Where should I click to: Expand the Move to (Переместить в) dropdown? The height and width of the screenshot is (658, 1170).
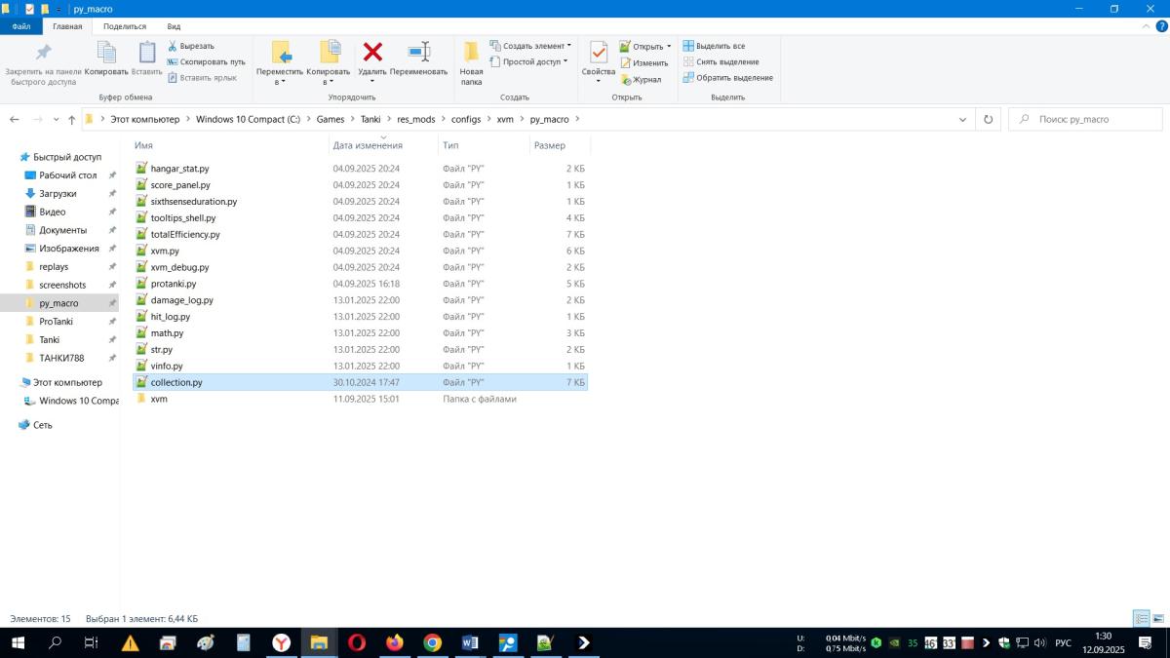(x=279, y=82)
